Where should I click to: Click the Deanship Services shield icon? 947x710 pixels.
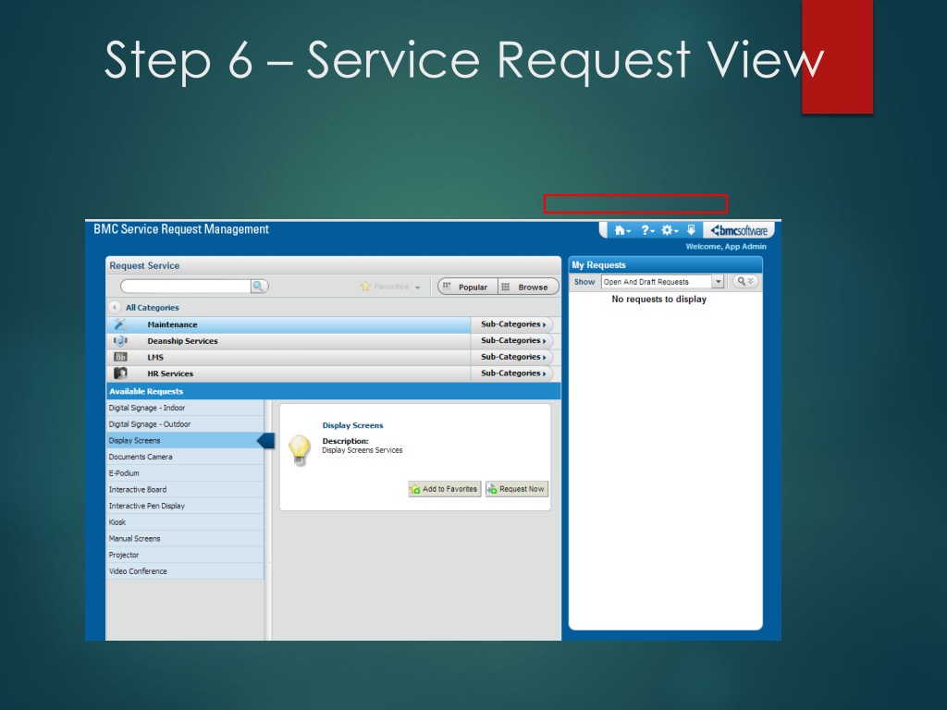click(x=120, y=340)
